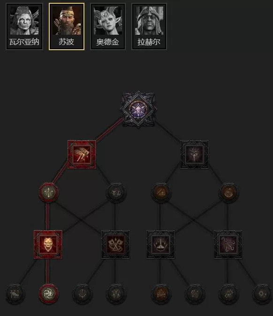Select the bottom-right gray passive node

[x=262, y=294]
